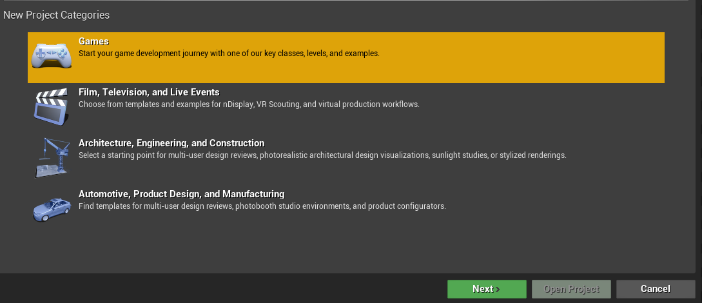This screenshot has height=303, width=702.
Task: Click description mentioning sunlight studies
Action: click(x=322, y=155)
